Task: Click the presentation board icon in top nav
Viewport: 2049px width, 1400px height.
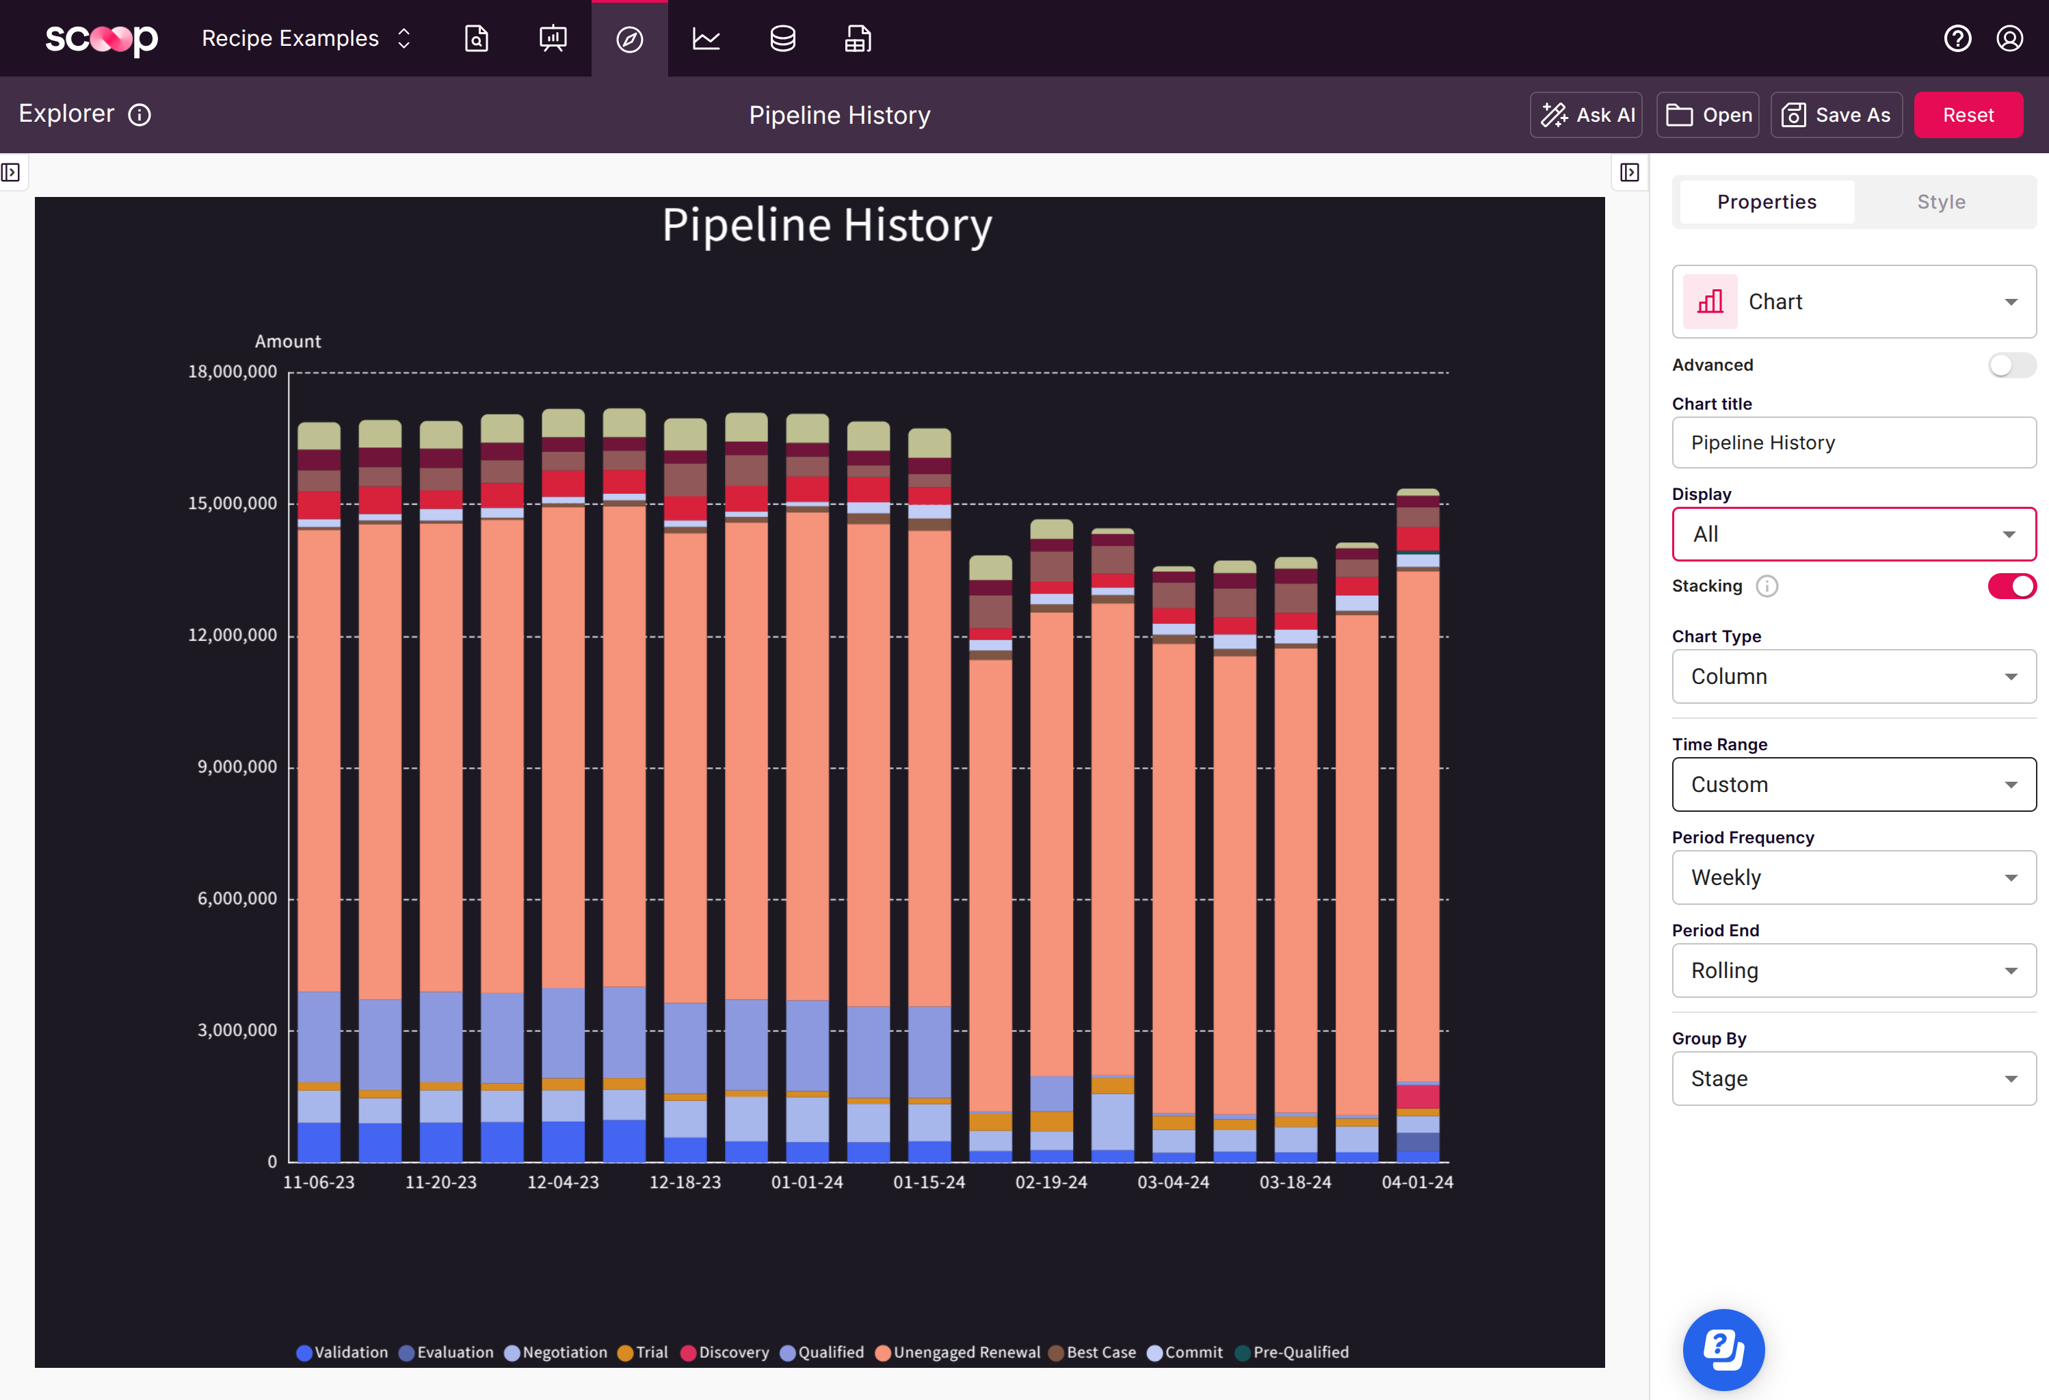Action: coord(553,39)
